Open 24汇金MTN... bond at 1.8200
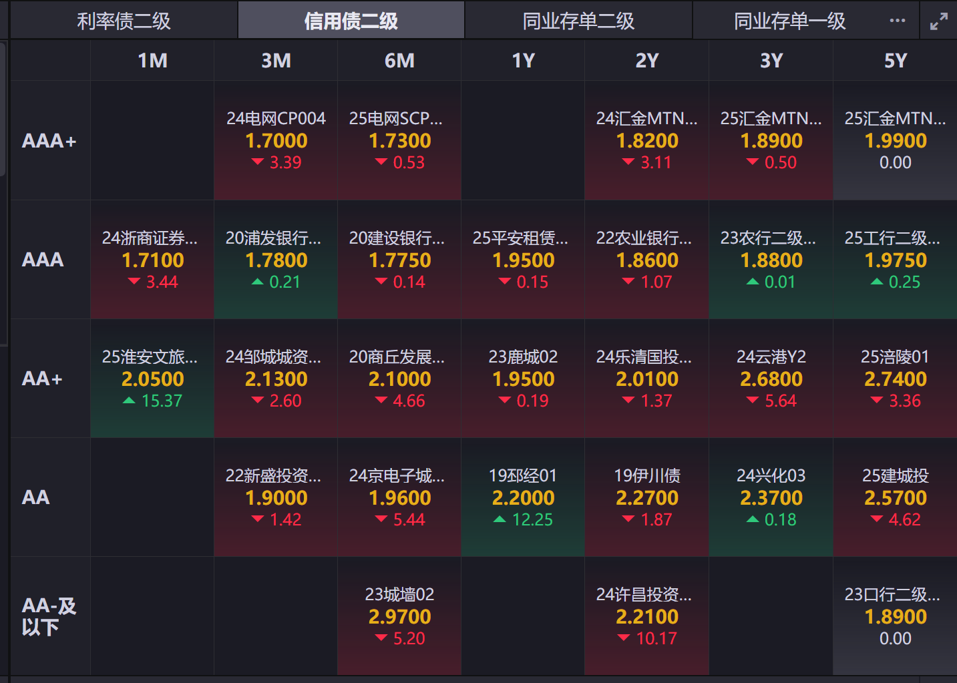Image resolution: width=957 pixels, height=683 pixels. tap(646, 141)
